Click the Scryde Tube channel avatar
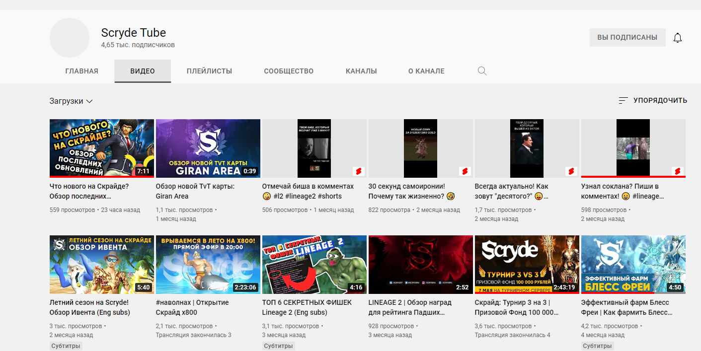The width and height of the screenshot is (701, 351). tap(70, 38)
